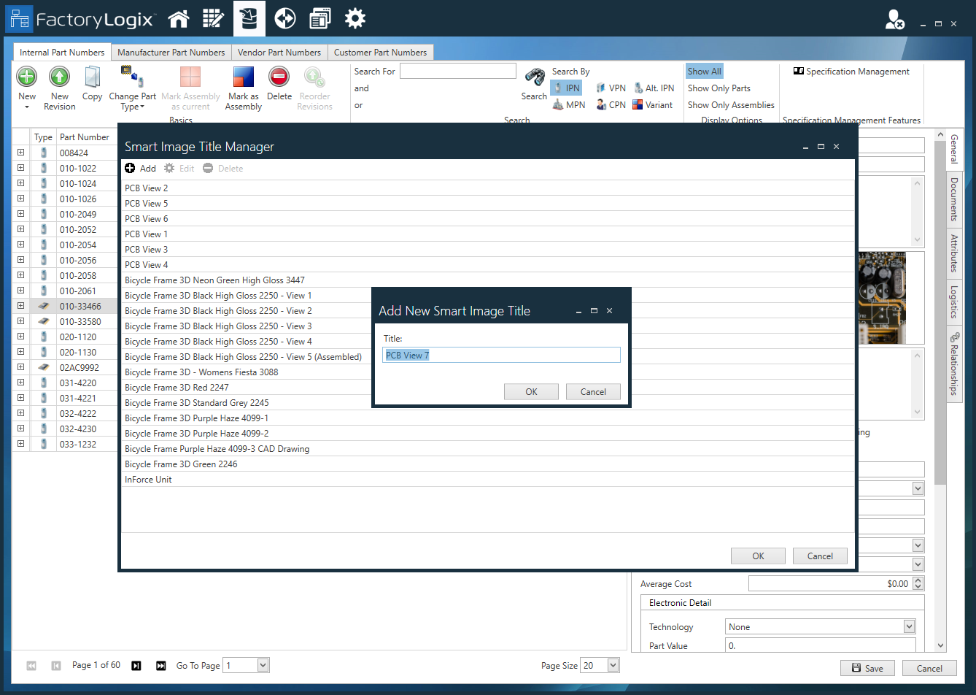Open the FactoryLogix Home icon

tap(179, 18)
